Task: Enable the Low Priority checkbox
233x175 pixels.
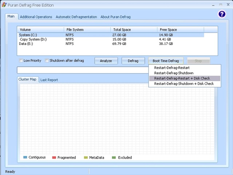Action: pyautogui.click(x=21, y=61)
